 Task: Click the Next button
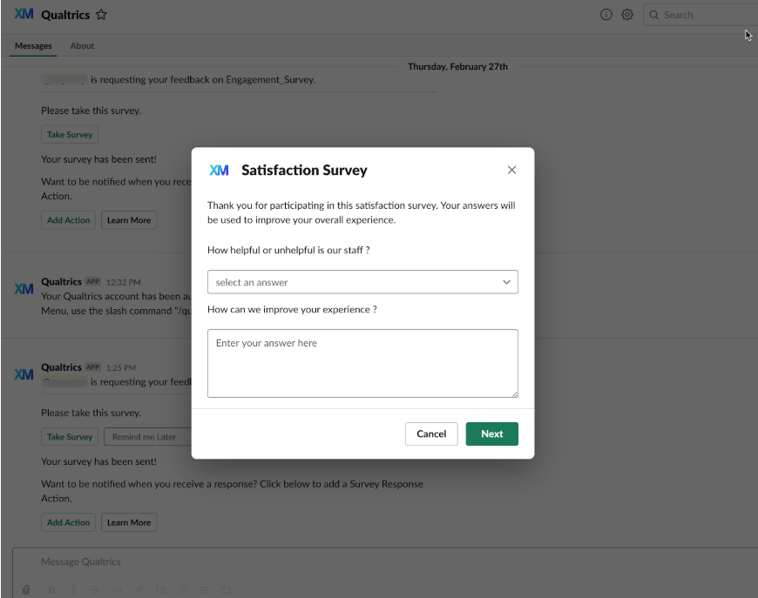(x=491, y=433)
